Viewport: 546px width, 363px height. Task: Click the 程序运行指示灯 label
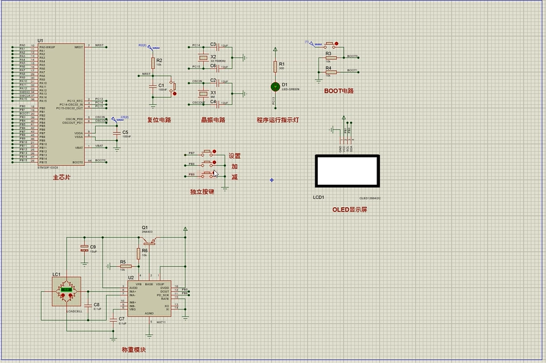pos(278,120)
